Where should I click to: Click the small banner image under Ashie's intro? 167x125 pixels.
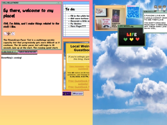(x=9, y=34)
